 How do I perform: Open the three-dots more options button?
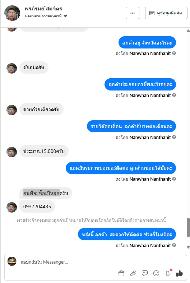(x=133, y=13)
